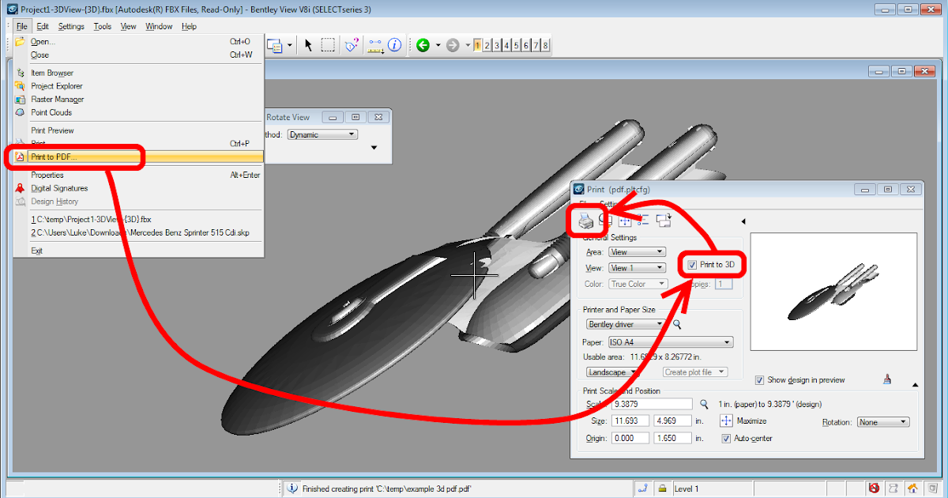This screenshot has width=948, height=498.
Task: Go back with the green arrow
Action: 423,45
